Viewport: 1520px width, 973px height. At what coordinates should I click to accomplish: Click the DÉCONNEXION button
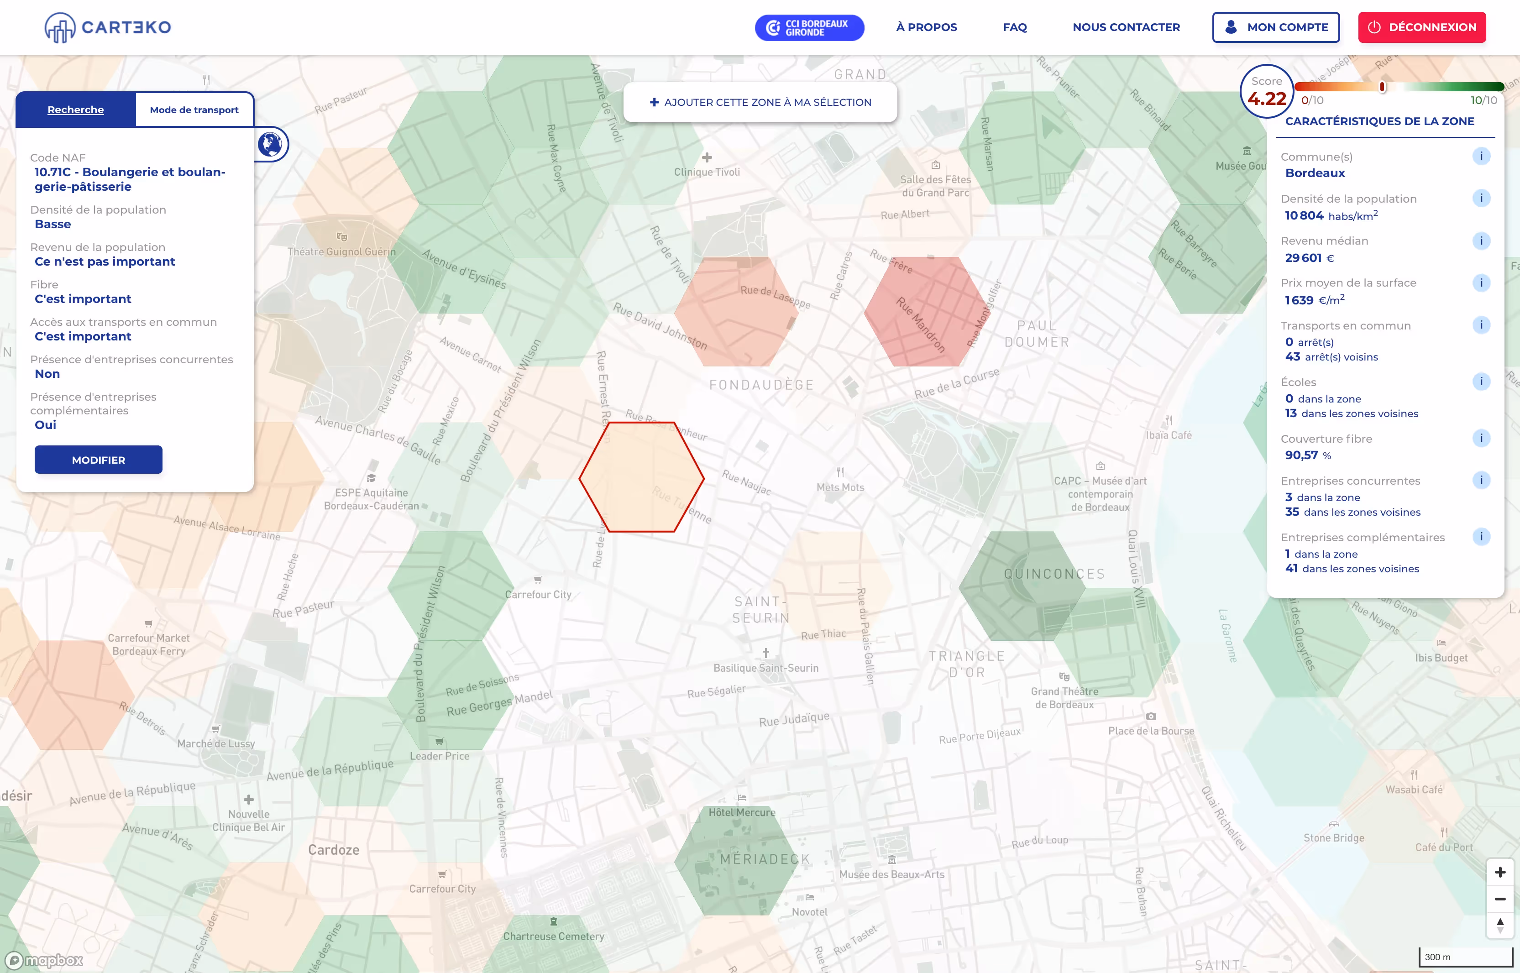pyautogui.click(x=1421, y=27)
